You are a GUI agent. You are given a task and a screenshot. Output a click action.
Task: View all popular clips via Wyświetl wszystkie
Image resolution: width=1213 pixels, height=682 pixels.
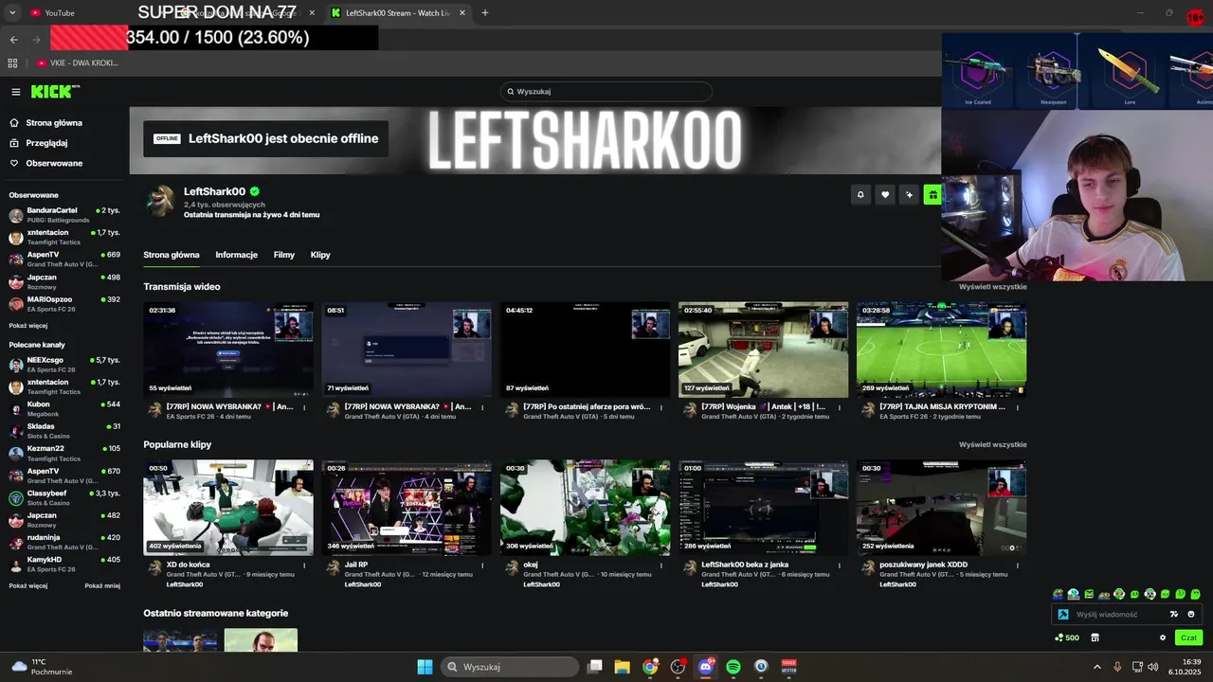pos(992,445)
